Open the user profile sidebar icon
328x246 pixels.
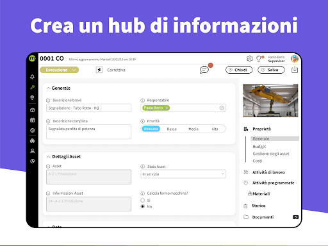(32, 151)
